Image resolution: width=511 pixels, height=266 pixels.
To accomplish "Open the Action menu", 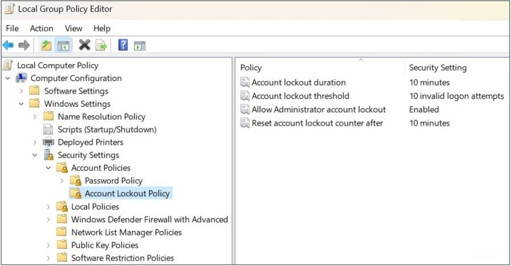I will click(41, 28).
